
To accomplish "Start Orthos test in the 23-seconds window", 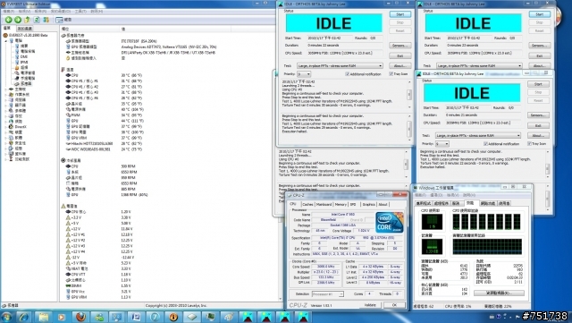I will [540, 14].
